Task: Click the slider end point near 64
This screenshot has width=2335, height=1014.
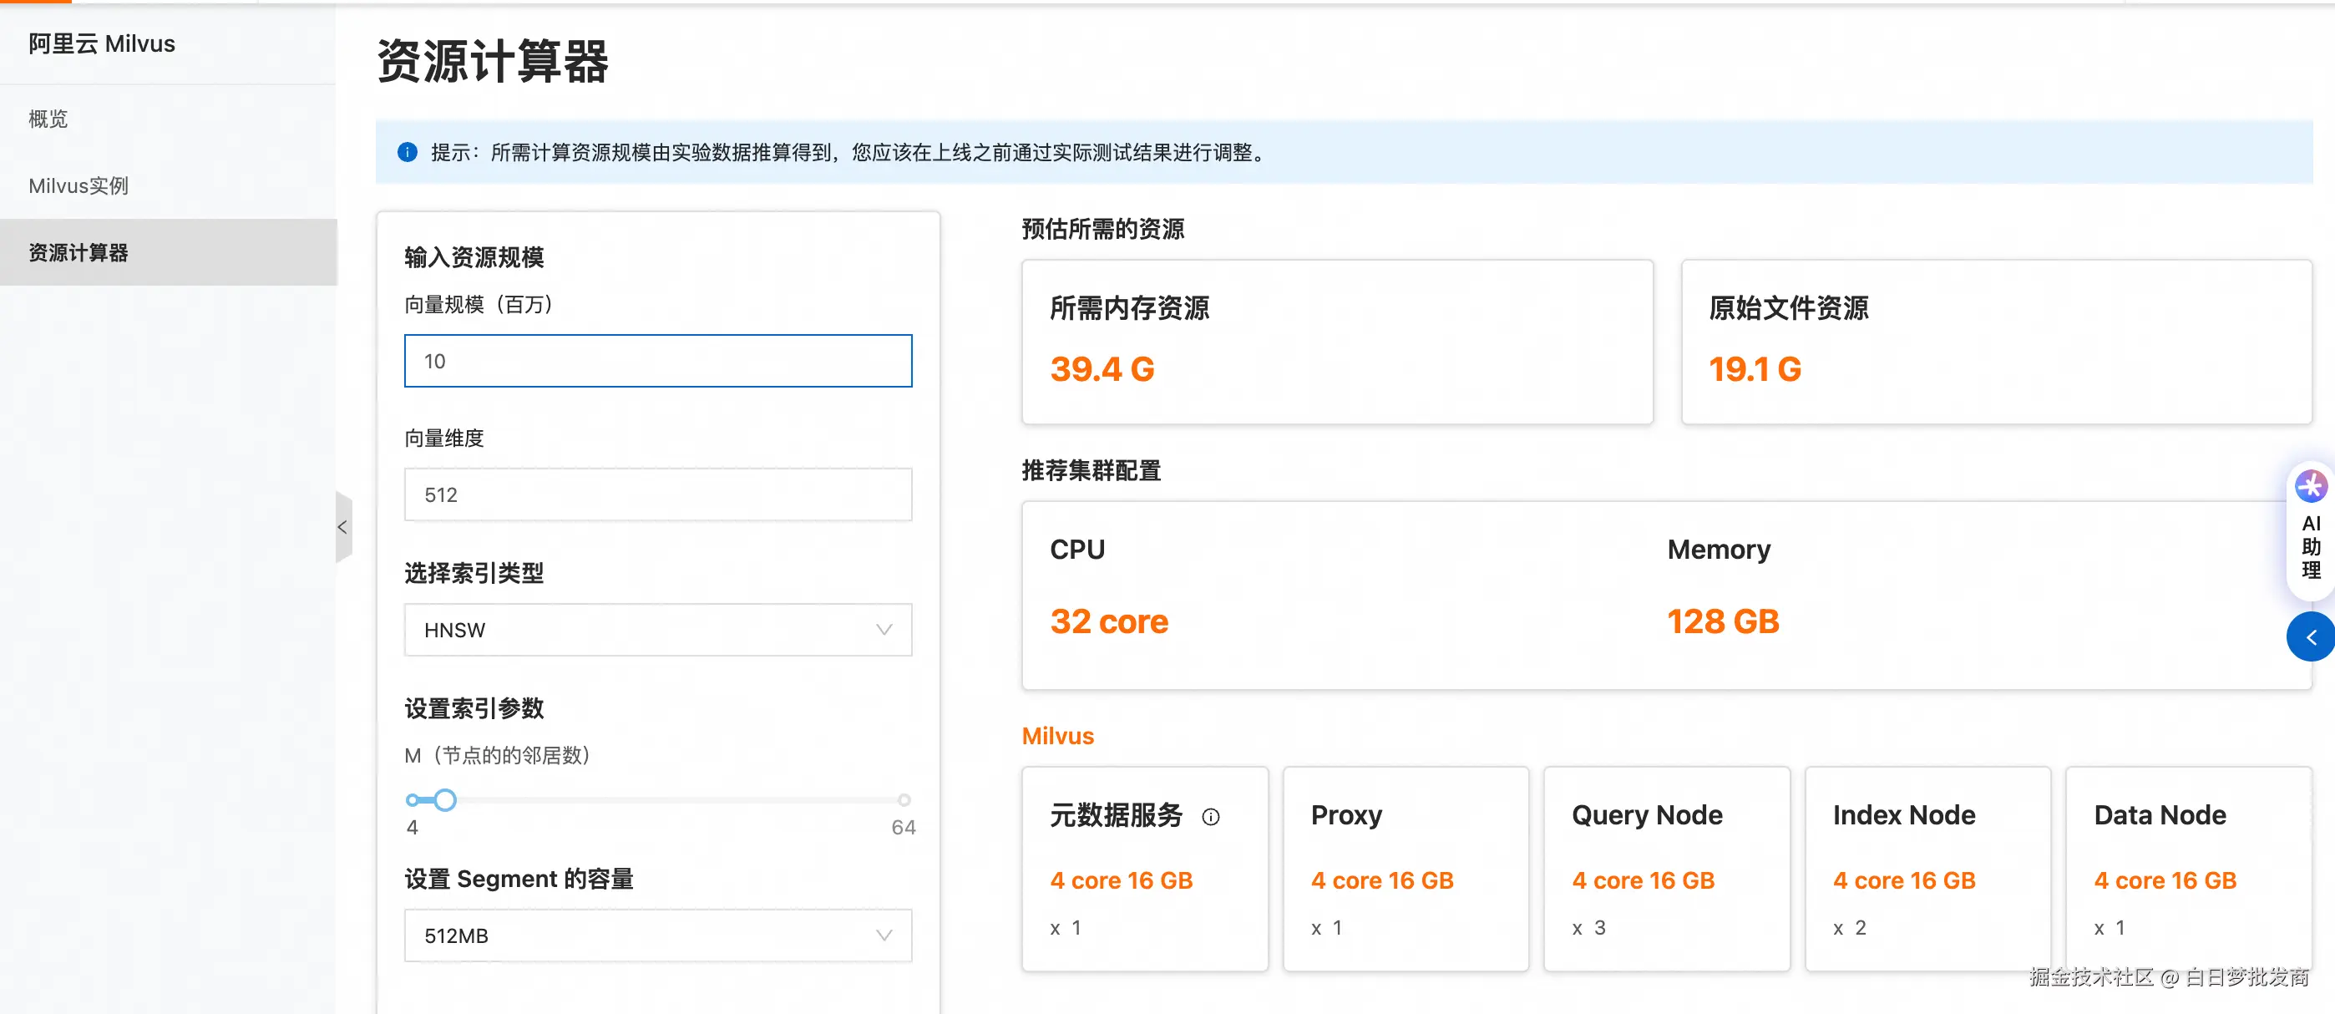Action: 903,800
